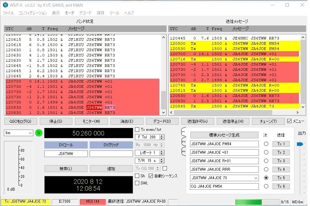Click the Tx CQ 280 spinner
This screenshot has width=310, height=206.
(x=157, y=168)
